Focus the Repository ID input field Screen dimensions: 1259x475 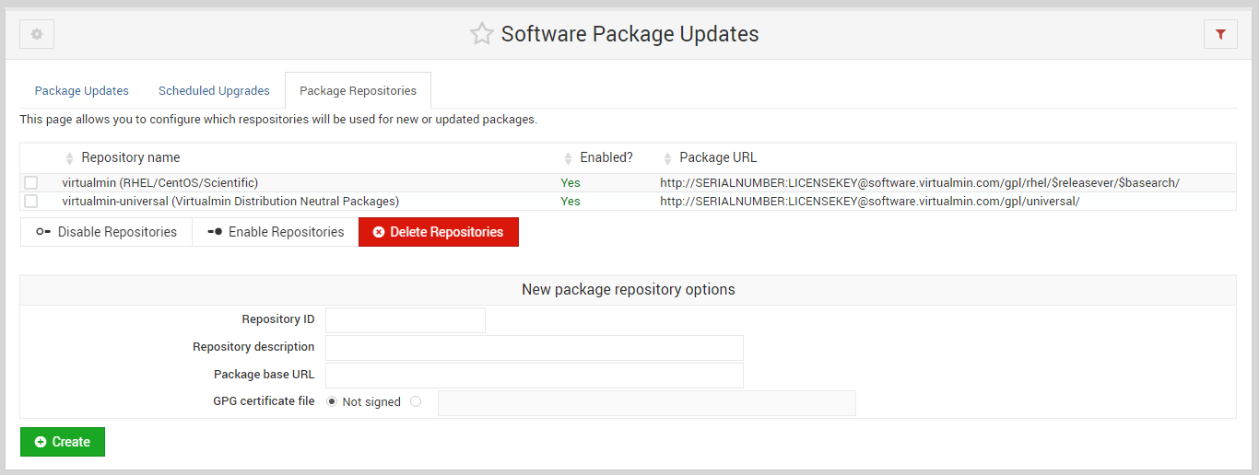point(406,320)
